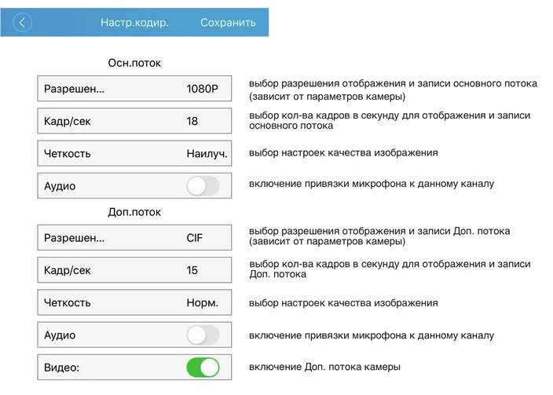Open main stream Кадр/сек selector showing 18
Image resolution: width=553 pixels, height=395 pixels.
[134, 121]
